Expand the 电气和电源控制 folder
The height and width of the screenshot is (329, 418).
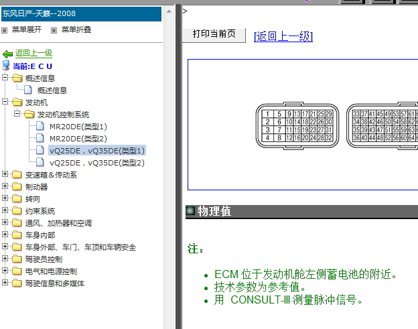click(x=5, y=270)
